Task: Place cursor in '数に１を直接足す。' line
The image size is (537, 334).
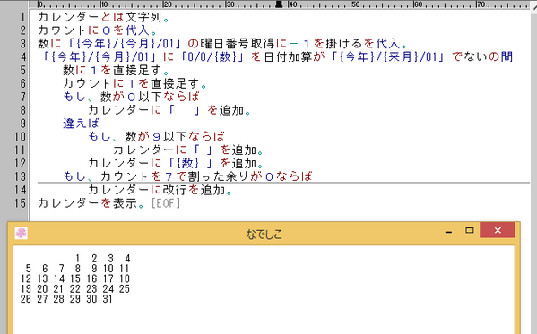Action: pos(116,70)
